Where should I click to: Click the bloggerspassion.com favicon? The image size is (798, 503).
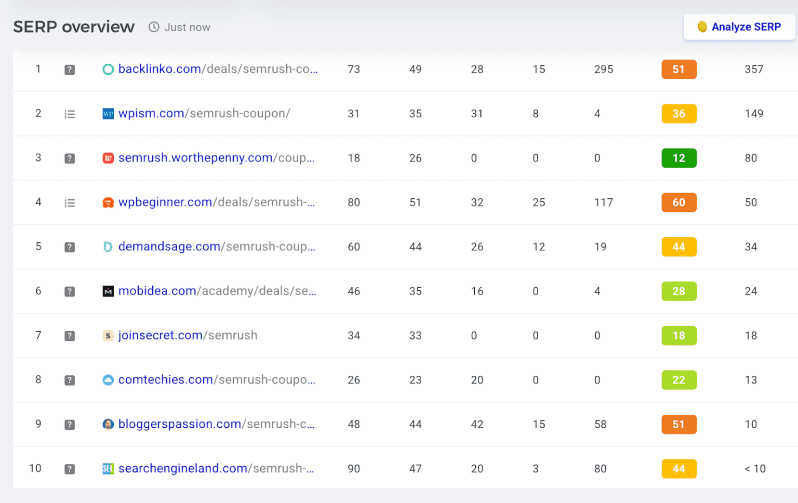(x=108, y=425)
